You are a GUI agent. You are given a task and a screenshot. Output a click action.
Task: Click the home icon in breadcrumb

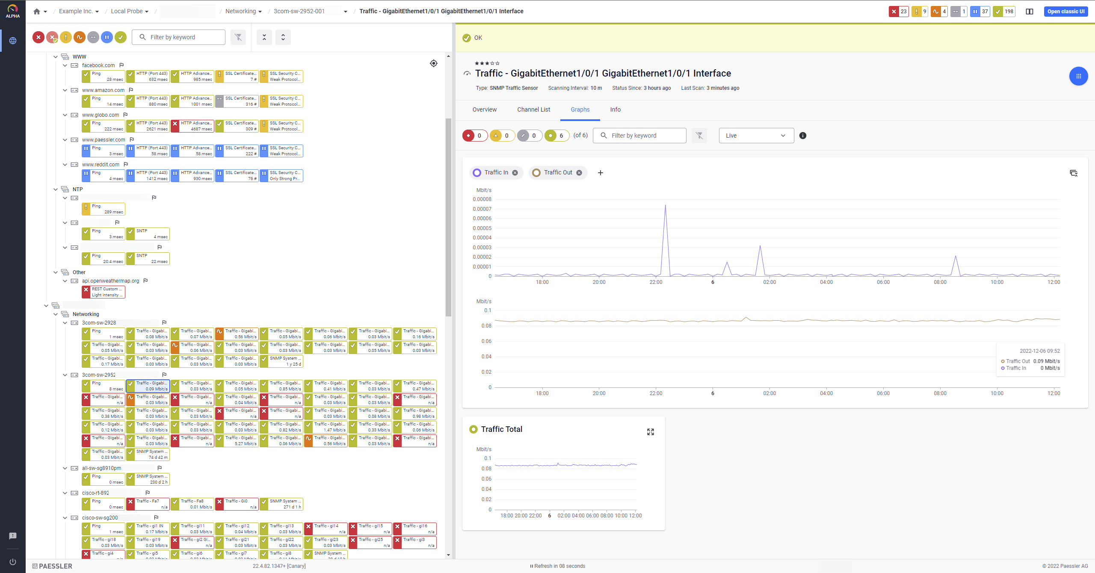coord(37,12)
